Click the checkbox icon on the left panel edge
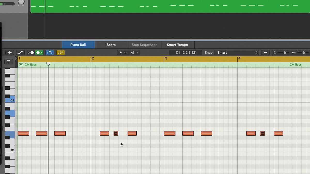Viewport: 310px width, 174px height. (9, 62)
